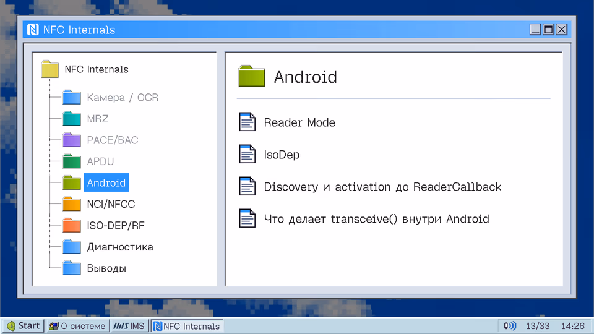Select the APDU tree label
The width and height of the screenshot is (594, 334).
(100, 161)
